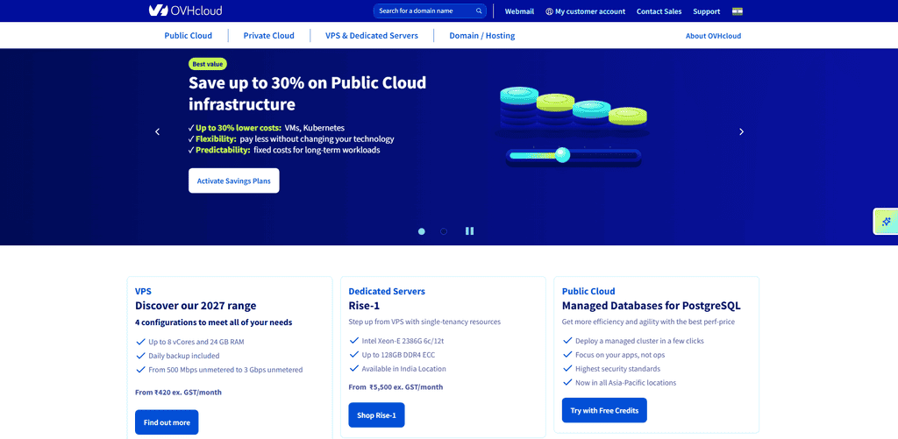Click 'From 500 Mbps unmetered' feature text
The width and height of the screenshot is (898, 439).
coord(225,370)
